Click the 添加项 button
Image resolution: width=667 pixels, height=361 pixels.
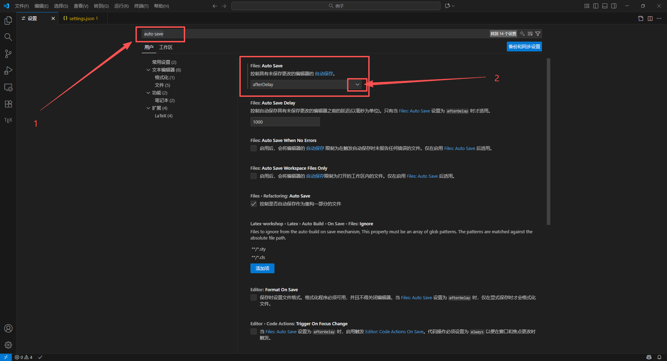(262, 268)
